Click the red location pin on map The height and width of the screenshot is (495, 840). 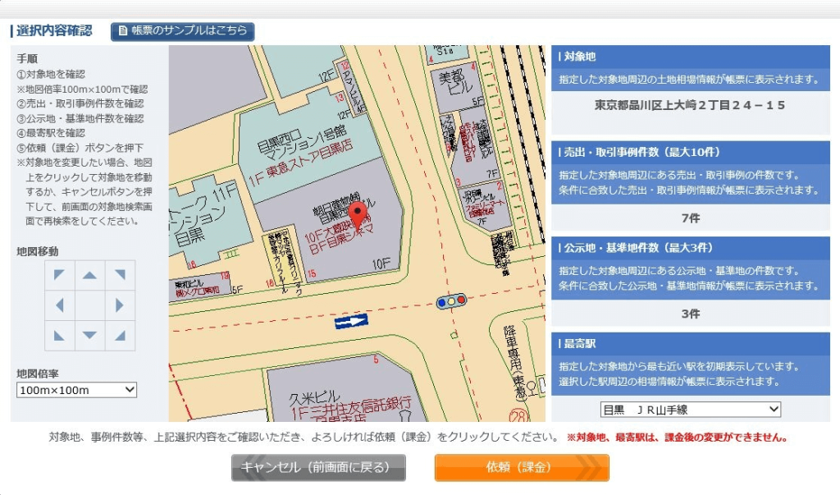tap(358, 217)
